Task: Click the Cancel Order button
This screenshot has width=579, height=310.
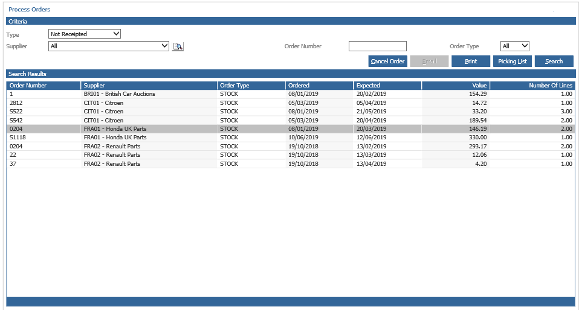Action: (388, 61)
